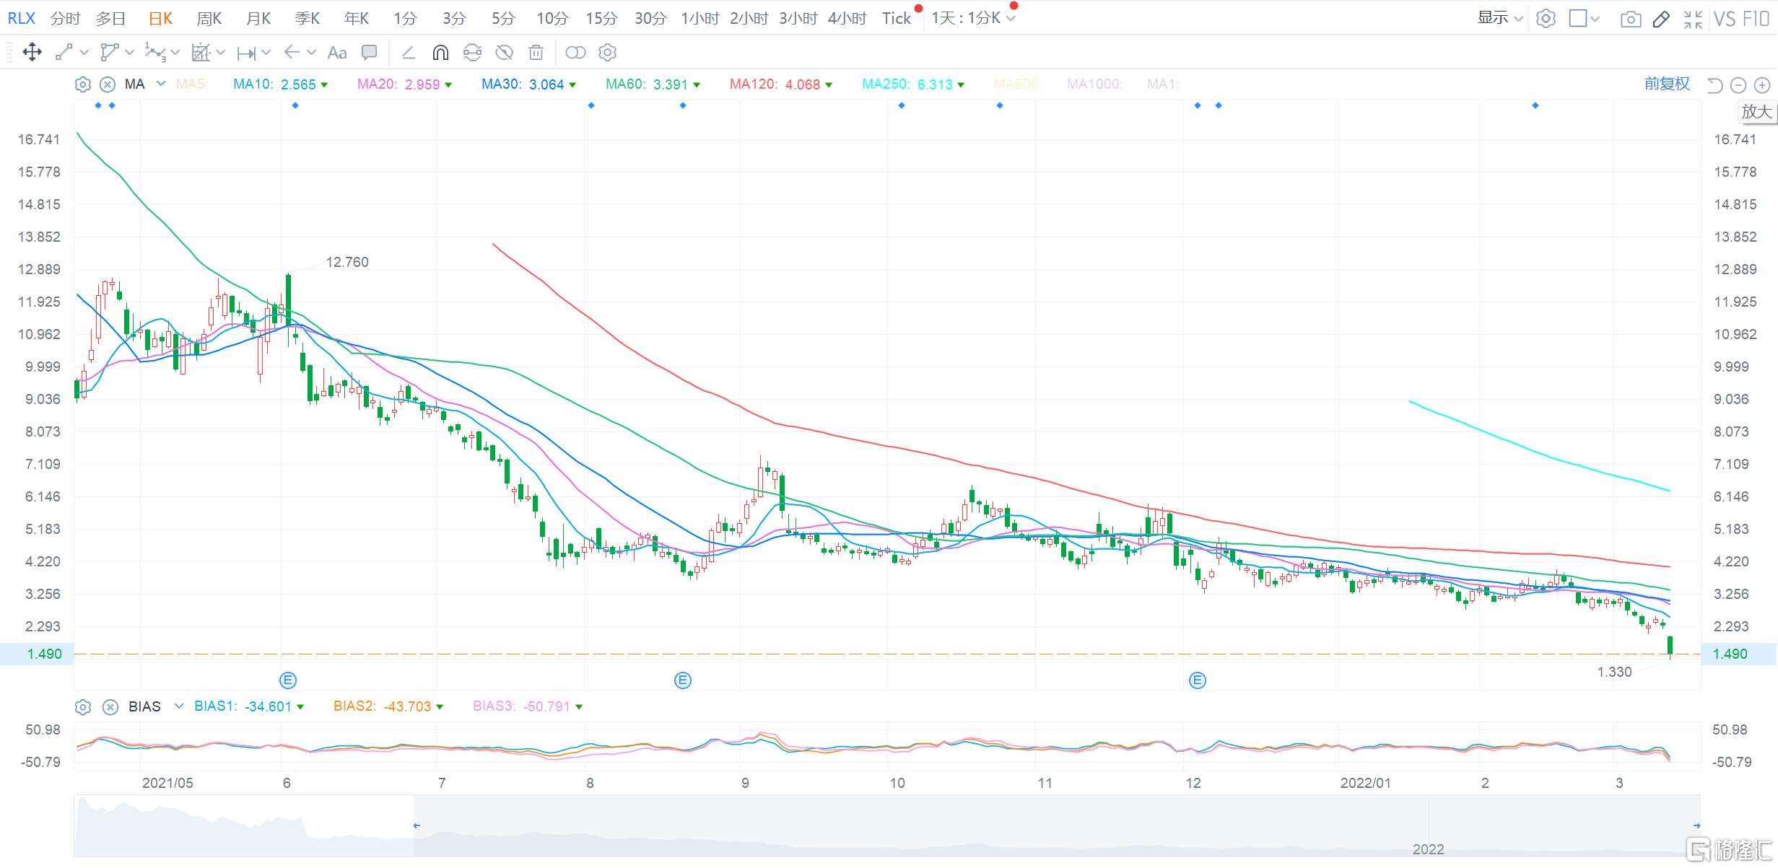Hide all drawings with the eye icon
Viewport: 1778px width, 868px height.
coord(504,52)
